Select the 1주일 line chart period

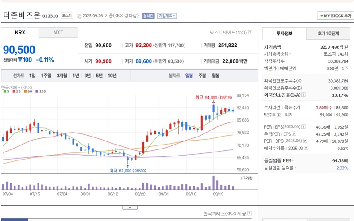46,76
